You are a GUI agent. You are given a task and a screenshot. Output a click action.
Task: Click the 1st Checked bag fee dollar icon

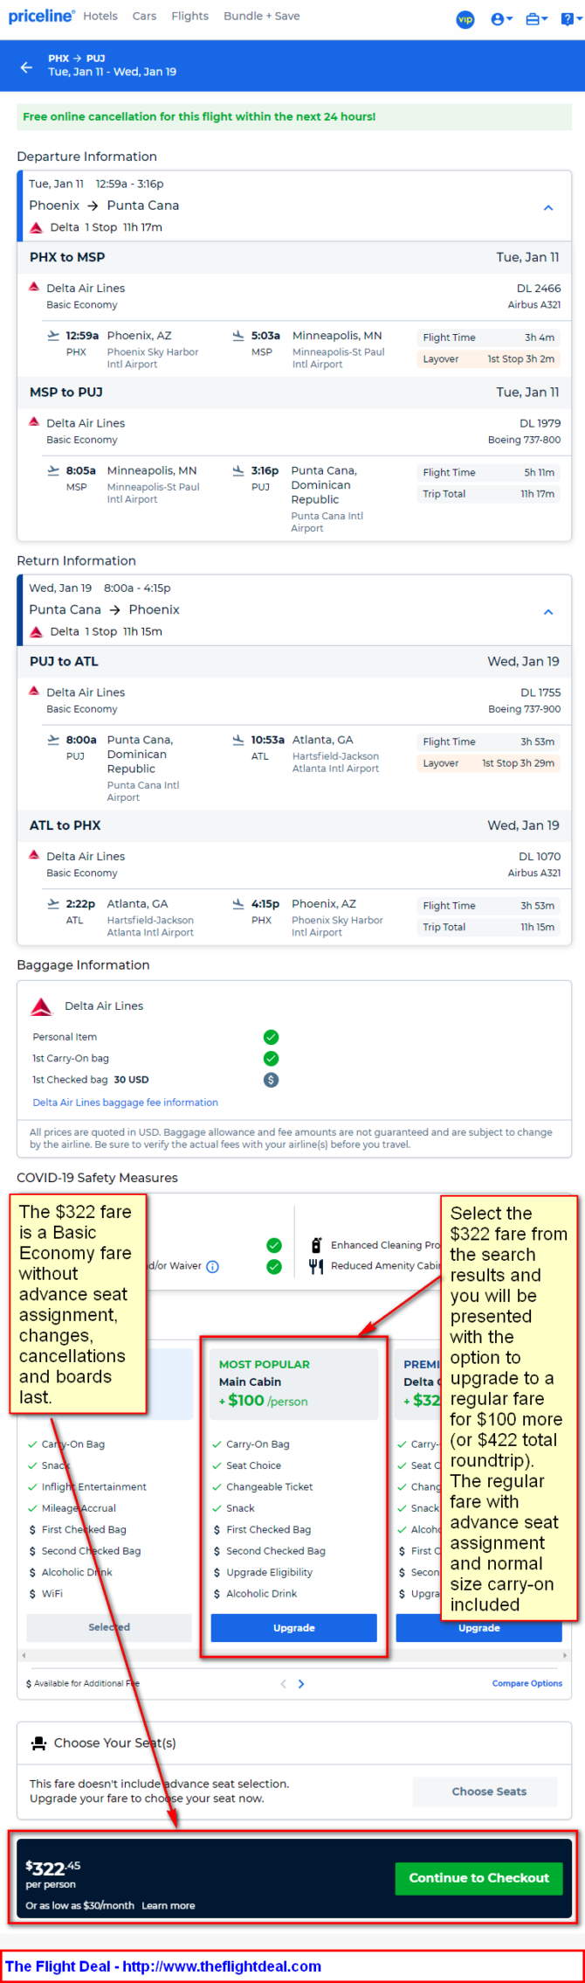[271, 1079]
